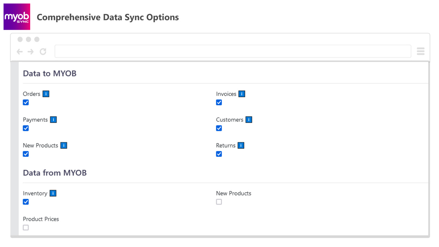Open the browser hamburger menu
This screenshot has height=247, width=439.
coord(420,51)
